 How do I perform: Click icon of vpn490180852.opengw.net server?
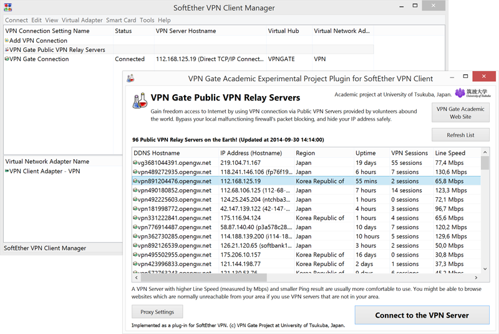tap(135, 190)
